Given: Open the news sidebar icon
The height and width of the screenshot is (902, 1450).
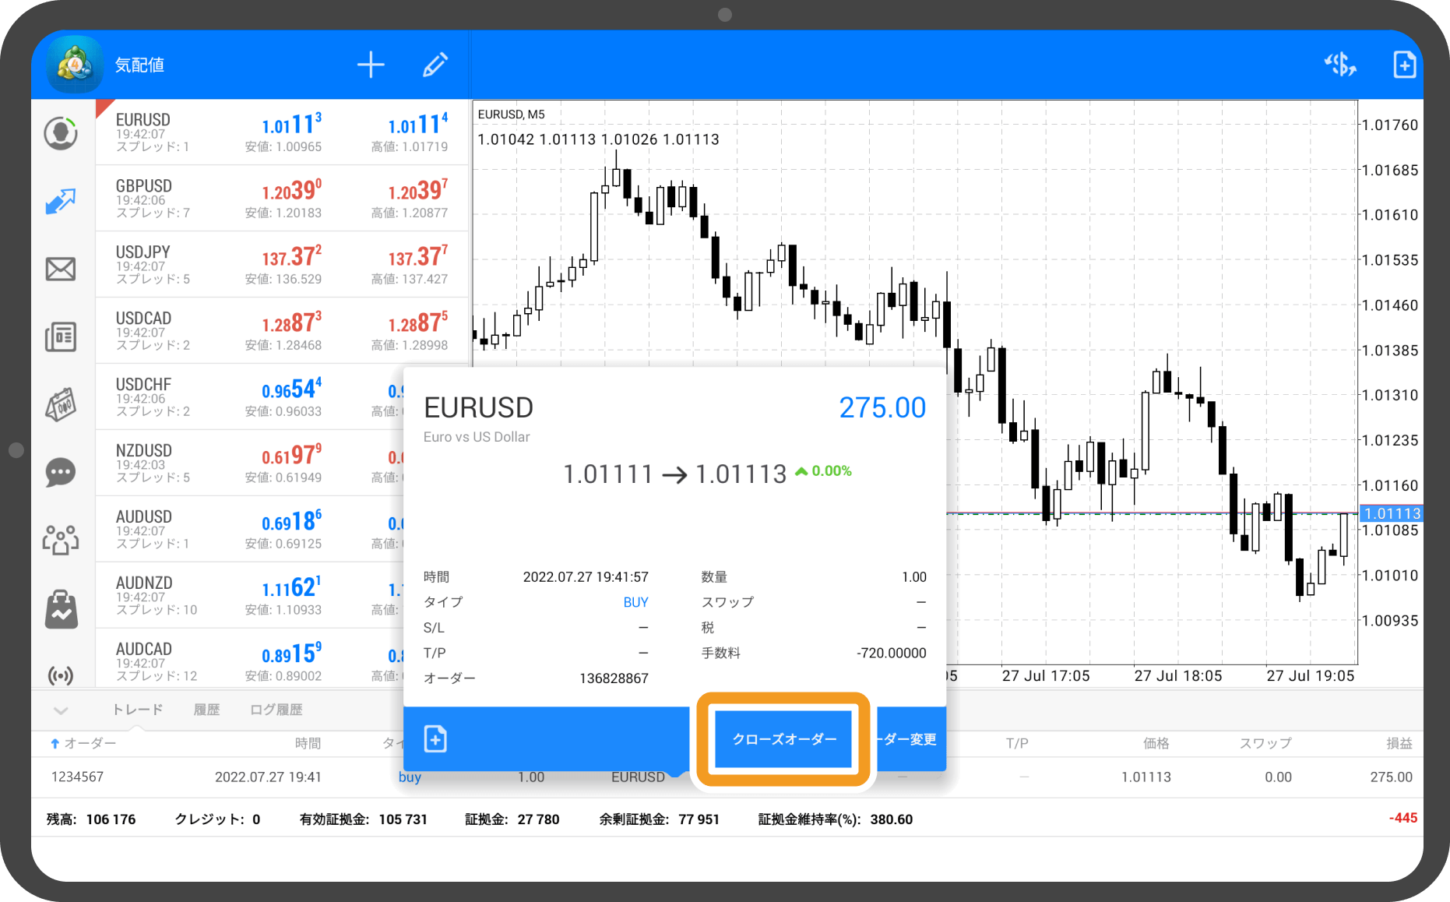Looking at the screenshot, I should (x=61, y=336).
